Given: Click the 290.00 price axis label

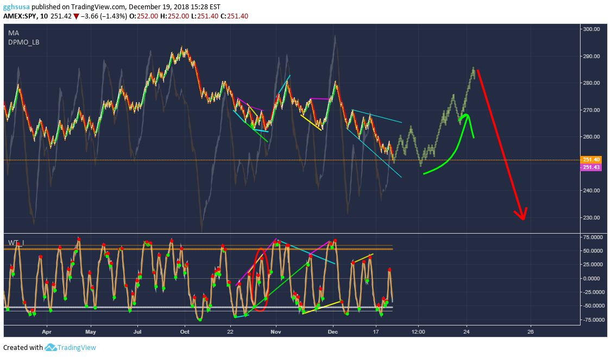Looking at the screenshot, I should coord(591,56).
